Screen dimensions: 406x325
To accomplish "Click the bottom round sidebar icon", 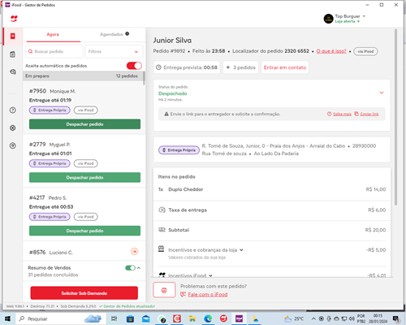I will pos(13,145).
